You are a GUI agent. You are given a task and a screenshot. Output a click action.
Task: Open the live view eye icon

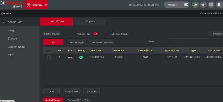(x=195, y=5)
